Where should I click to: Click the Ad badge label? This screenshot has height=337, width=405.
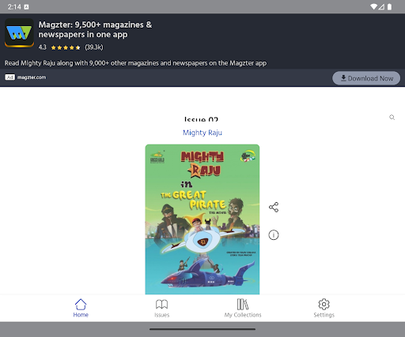[x=9, y=77]
